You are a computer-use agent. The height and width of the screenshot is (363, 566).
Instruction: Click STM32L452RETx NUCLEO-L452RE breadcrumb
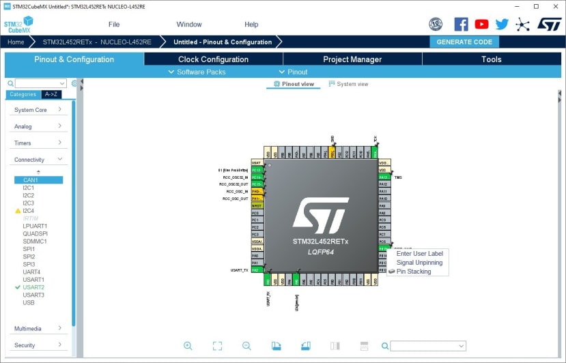point(97,42)
